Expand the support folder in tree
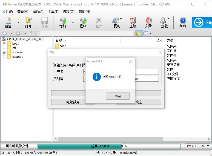The height and width of the screenshot is (156, 212). 4,57
